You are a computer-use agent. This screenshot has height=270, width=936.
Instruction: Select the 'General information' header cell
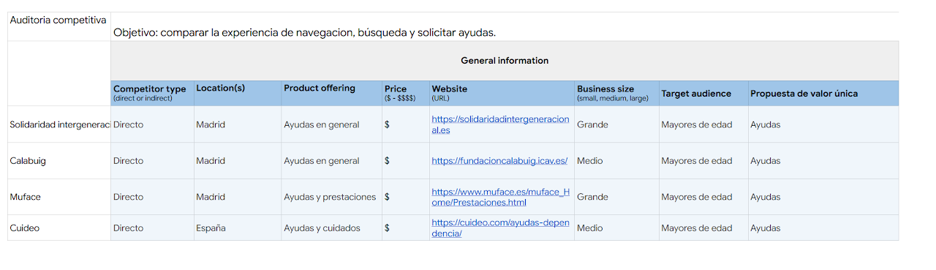pyautogui.click(x=505, y=61)
